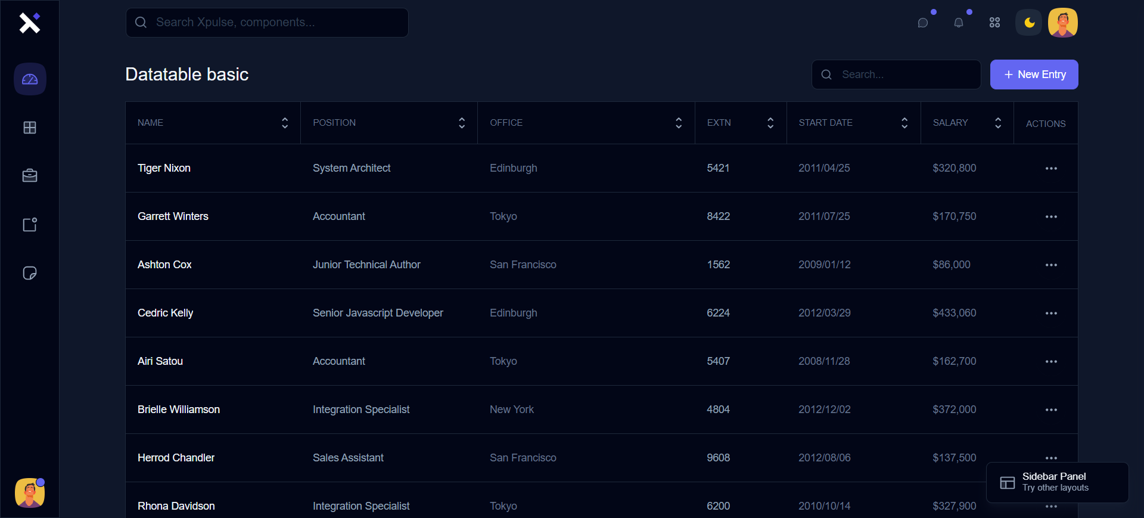Sort table by Name column

click(285, 123)
